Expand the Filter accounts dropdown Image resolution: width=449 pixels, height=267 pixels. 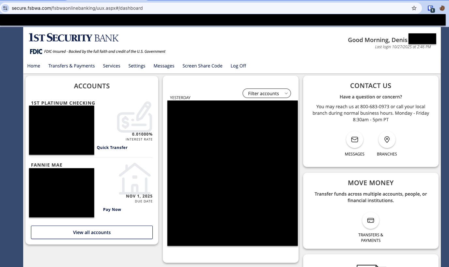point(267,94)
